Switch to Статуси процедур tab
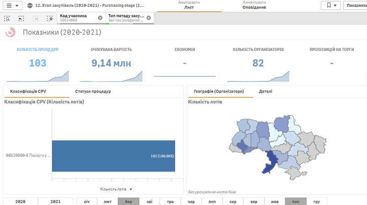The width and height of the screenshot is (367, 205). tap(93, 92)
